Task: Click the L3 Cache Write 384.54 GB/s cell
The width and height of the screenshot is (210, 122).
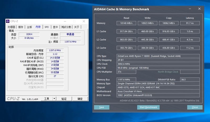Action: [x=148, y=48]
